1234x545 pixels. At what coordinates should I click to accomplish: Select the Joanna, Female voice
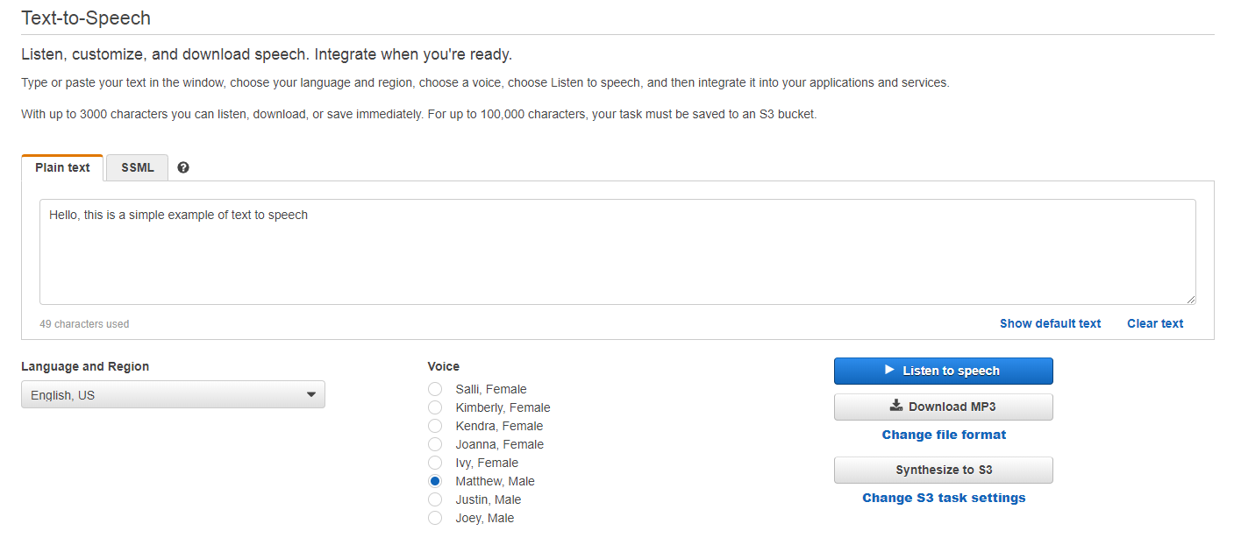[435, 444]
